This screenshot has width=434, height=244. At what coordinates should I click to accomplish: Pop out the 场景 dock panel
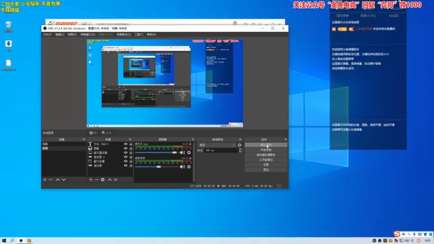tap(84, 139)
